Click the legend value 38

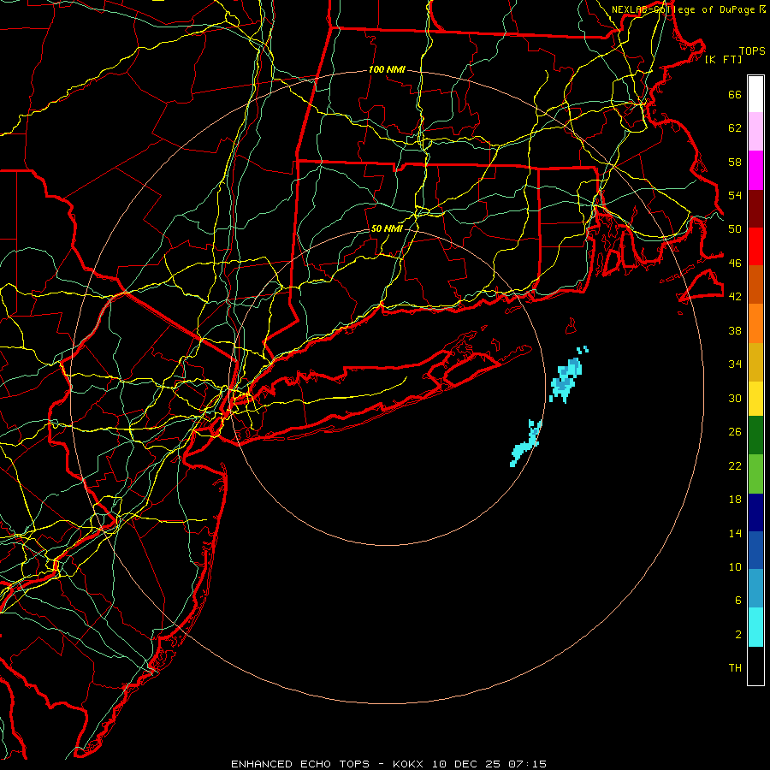(735, 330)
